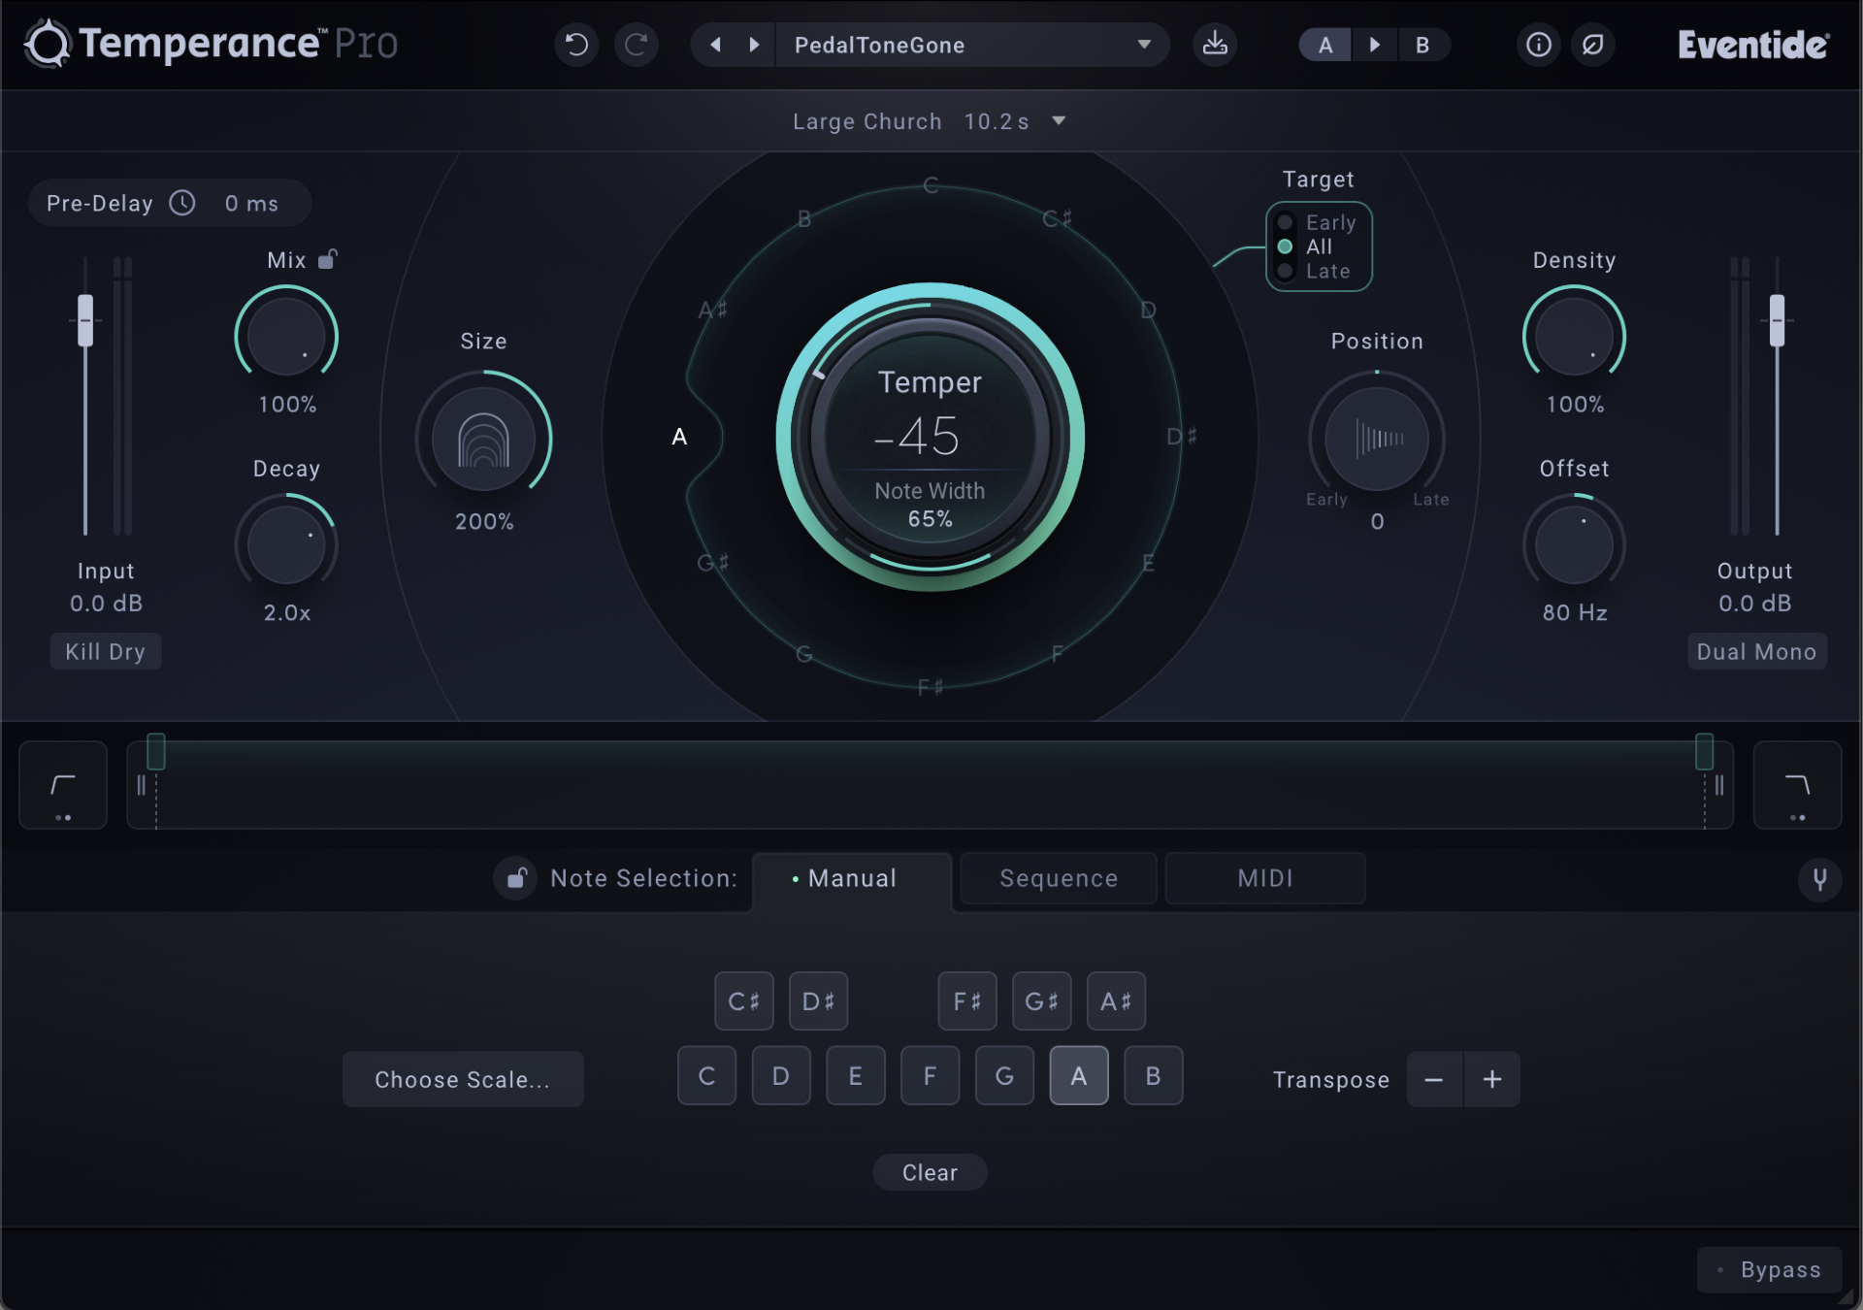Click the Input level fader handle
The height and width of the screenshot is (1310, 1863).
85,320
